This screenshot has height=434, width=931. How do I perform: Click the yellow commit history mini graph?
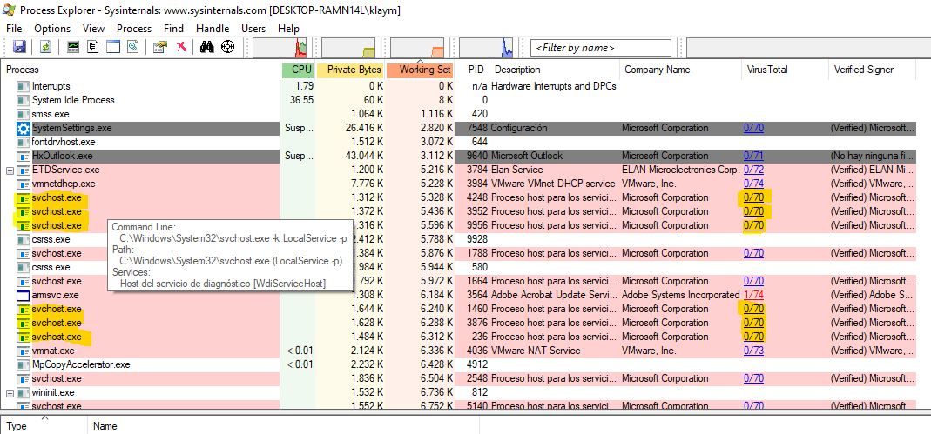click(348, 48)
